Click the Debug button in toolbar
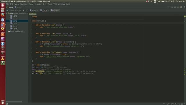The width and height of the screenshot is (186, 105). tap(175, 7)
